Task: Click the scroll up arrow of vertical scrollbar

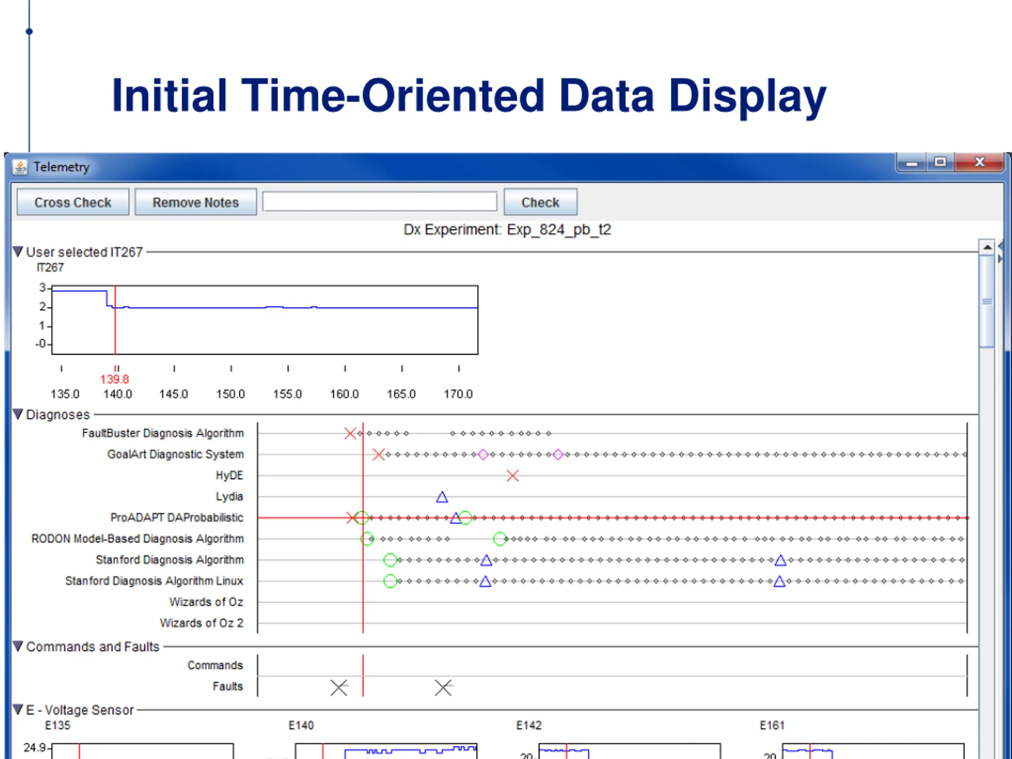Action: 987,247
